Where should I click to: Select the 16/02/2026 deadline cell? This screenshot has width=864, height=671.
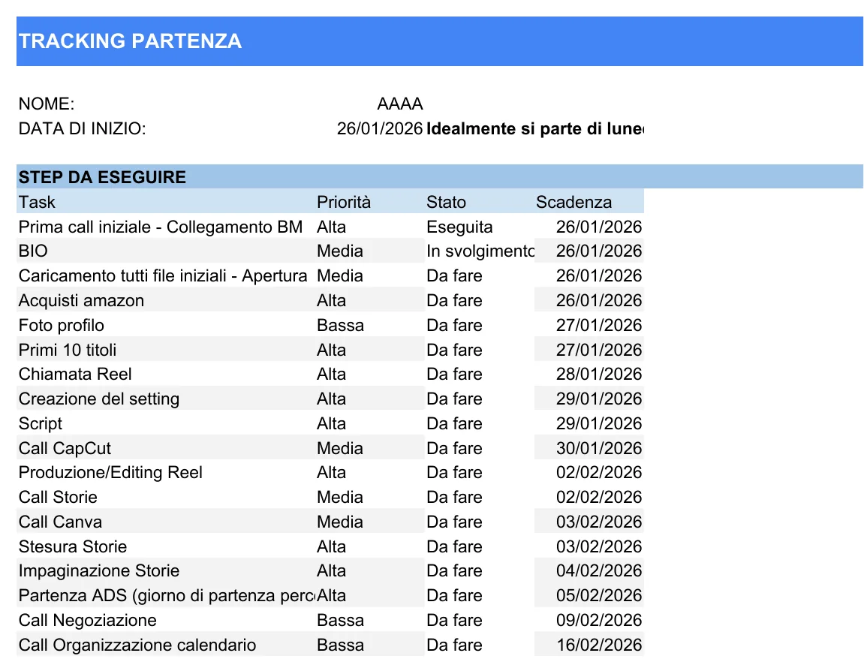589,645
